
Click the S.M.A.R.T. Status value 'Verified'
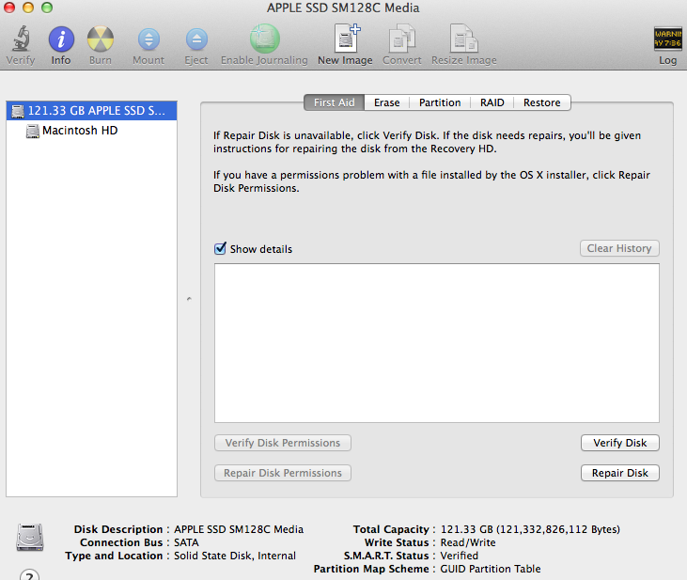coord(460,556)
